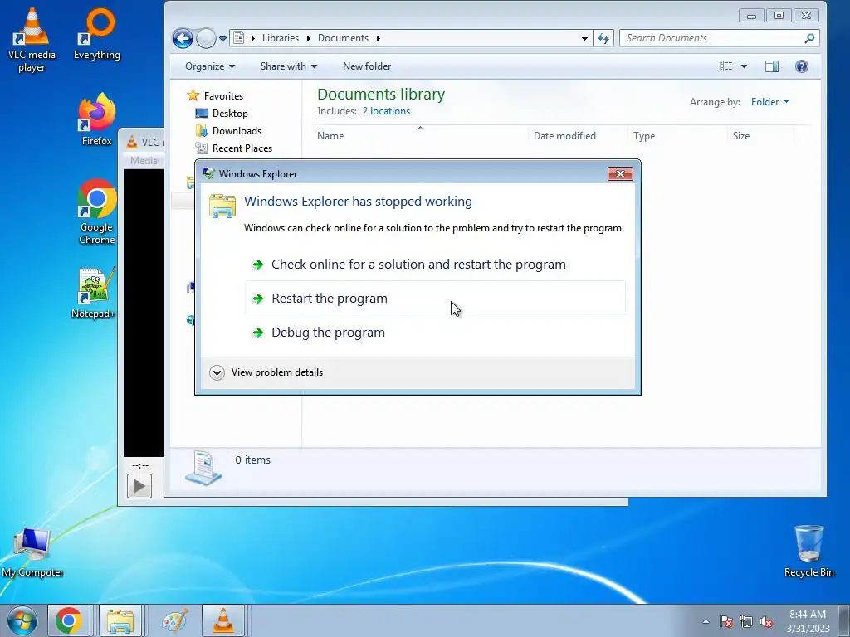This screenshot has height=637, width=850.
Task: Select Debug the program option
Action: pyautogui.click(x=435, y=332)
